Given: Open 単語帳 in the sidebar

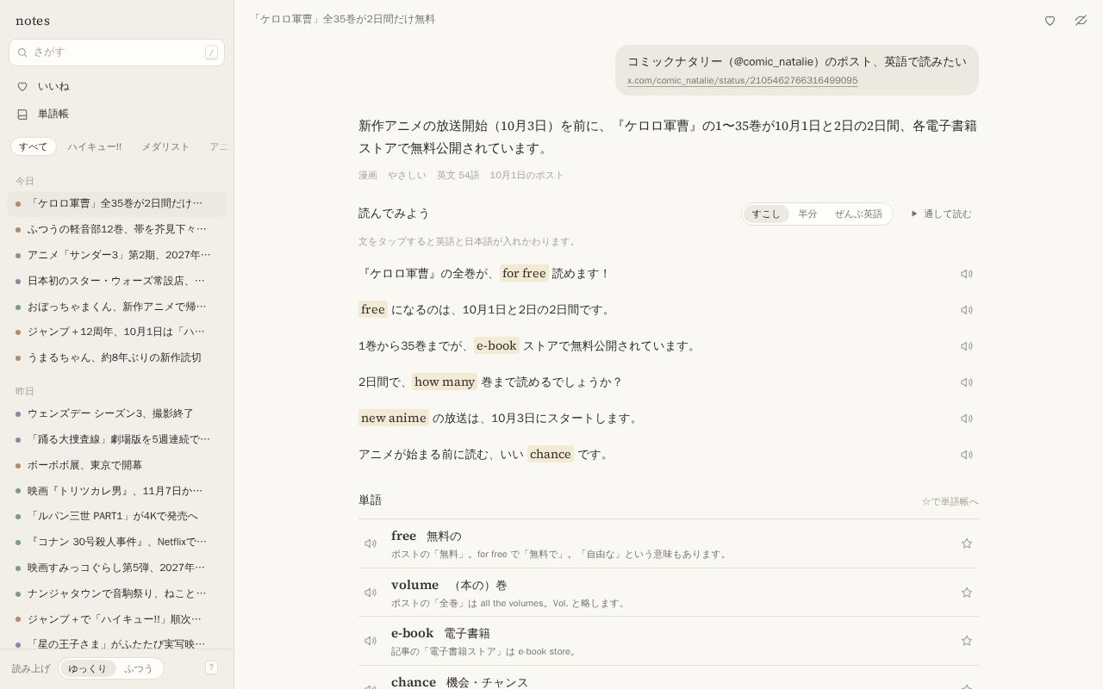Looking at the screenshot, I should click(x=116, y=114).
